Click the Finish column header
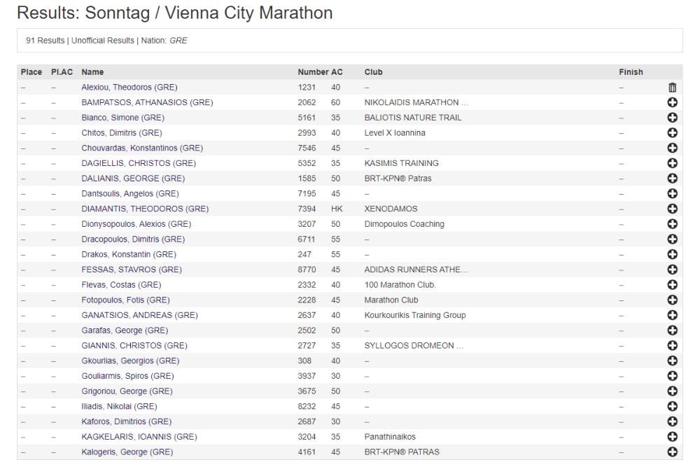 [x=631, y=72]
